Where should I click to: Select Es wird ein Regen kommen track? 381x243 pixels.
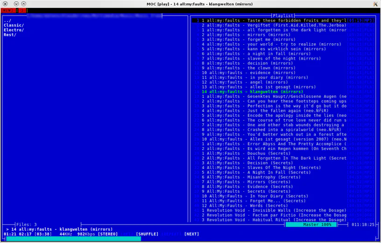pos(283,149)
